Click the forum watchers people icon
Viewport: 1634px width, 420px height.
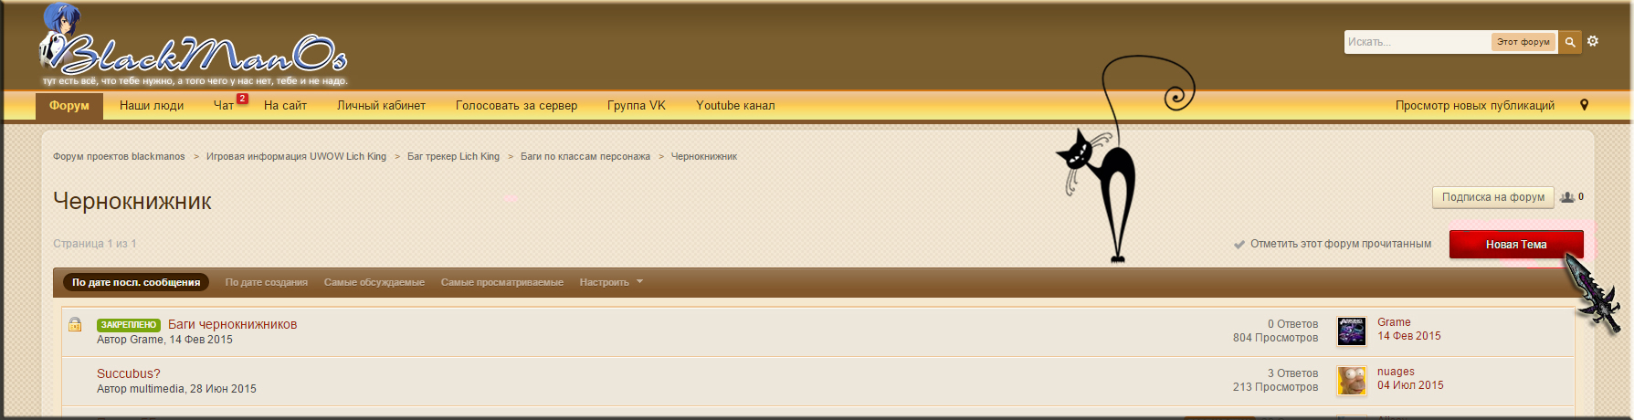click(x=1568, y=197)
